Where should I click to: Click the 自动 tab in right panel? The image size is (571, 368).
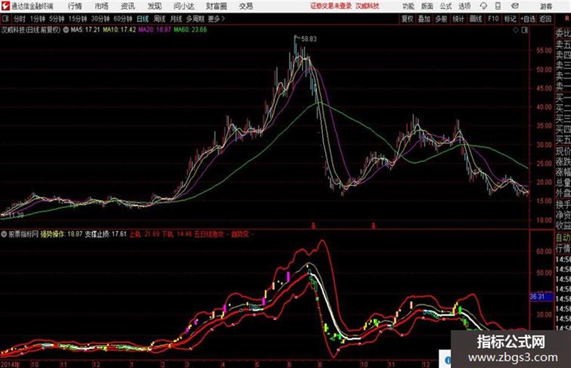click(x=563, y=238)
